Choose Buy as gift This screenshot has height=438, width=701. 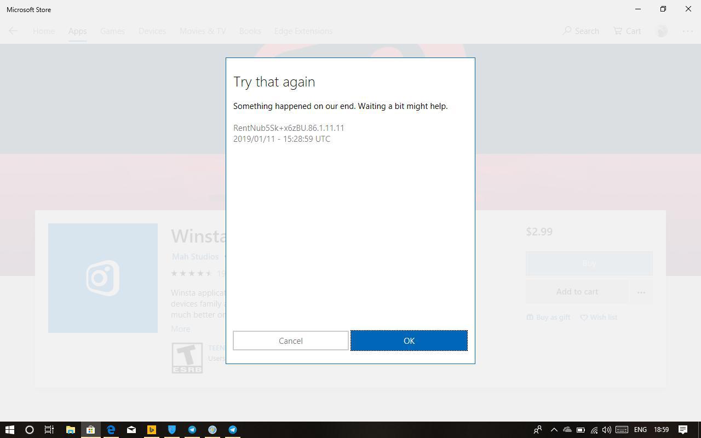click(x=548, y=317)
